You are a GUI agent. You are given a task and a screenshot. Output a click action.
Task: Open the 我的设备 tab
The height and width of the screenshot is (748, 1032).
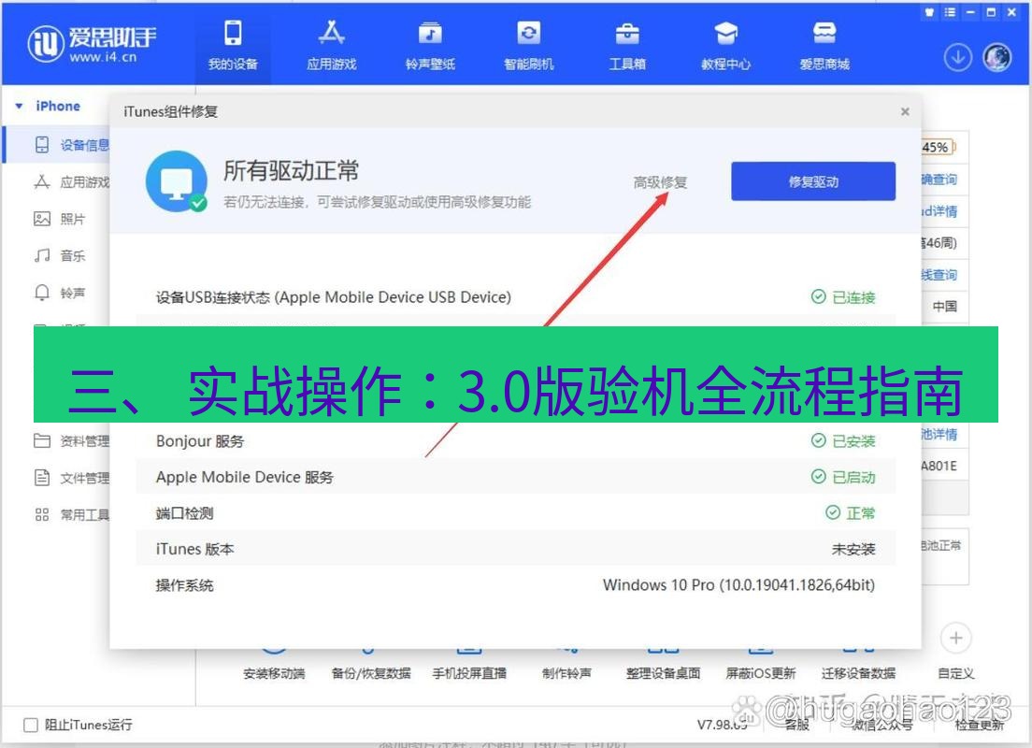point(233,45)
